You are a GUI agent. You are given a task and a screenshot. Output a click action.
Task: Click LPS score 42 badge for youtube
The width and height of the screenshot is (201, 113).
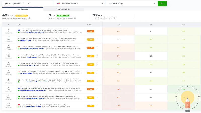pos(91,106)
